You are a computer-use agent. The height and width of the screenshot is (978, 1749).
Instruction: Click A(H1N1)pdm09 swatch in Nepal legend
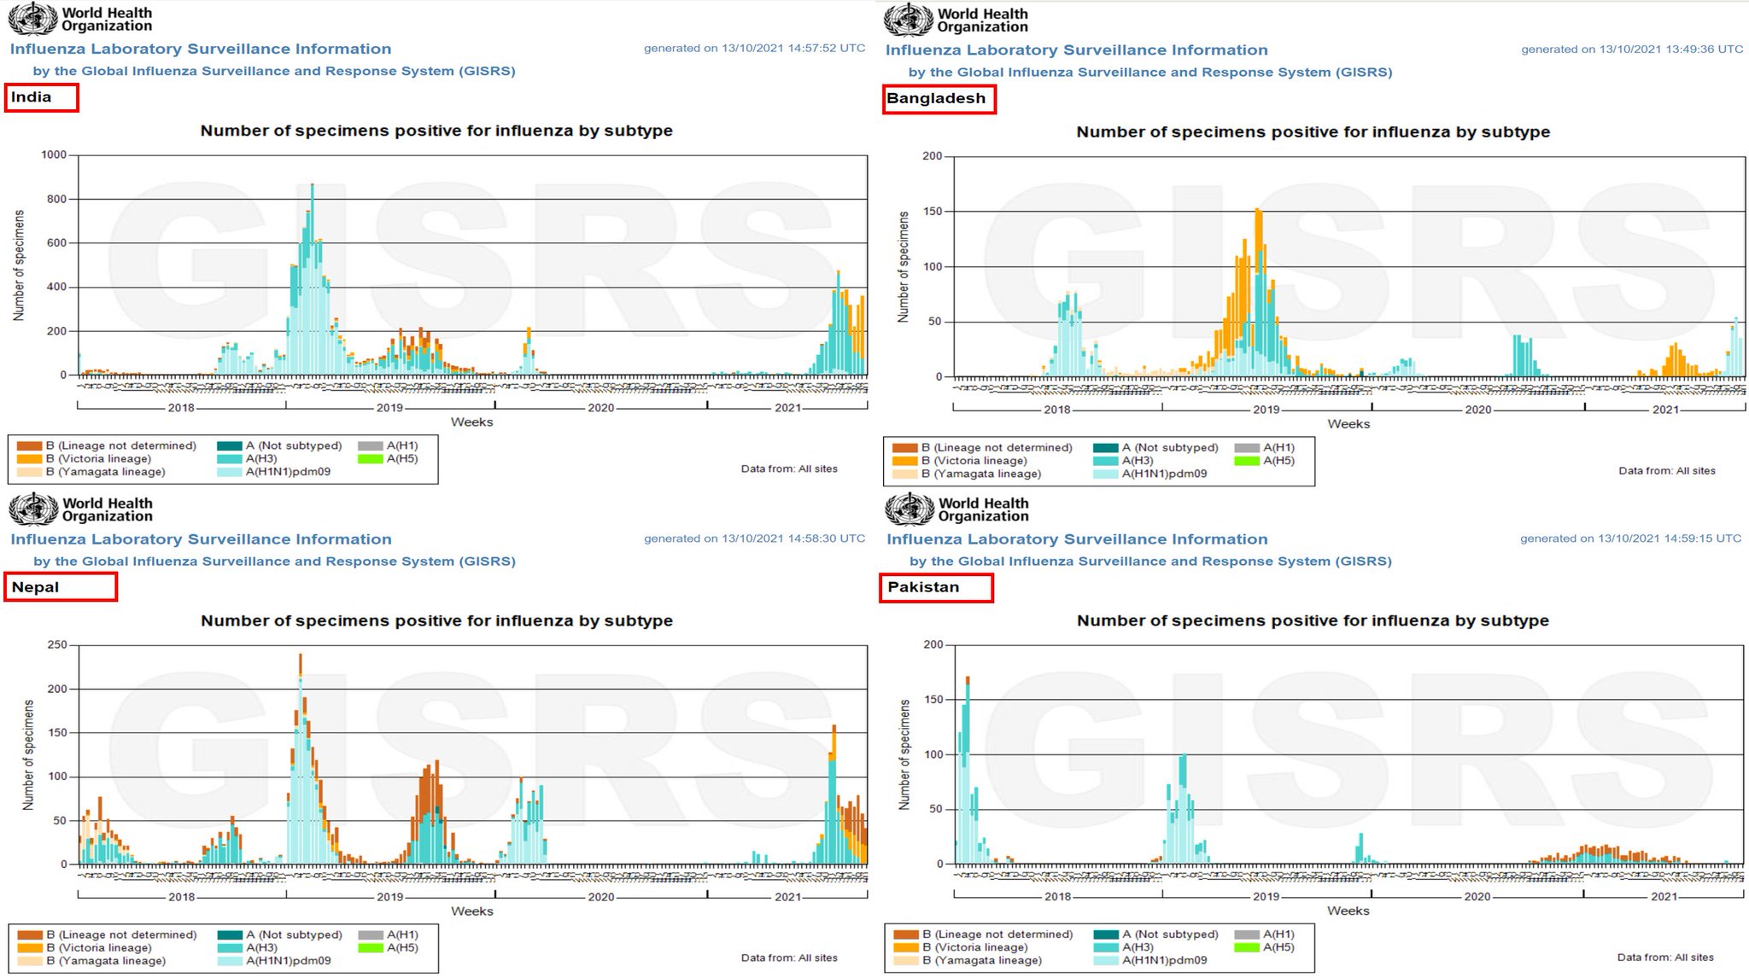click(x=230, y=961)
